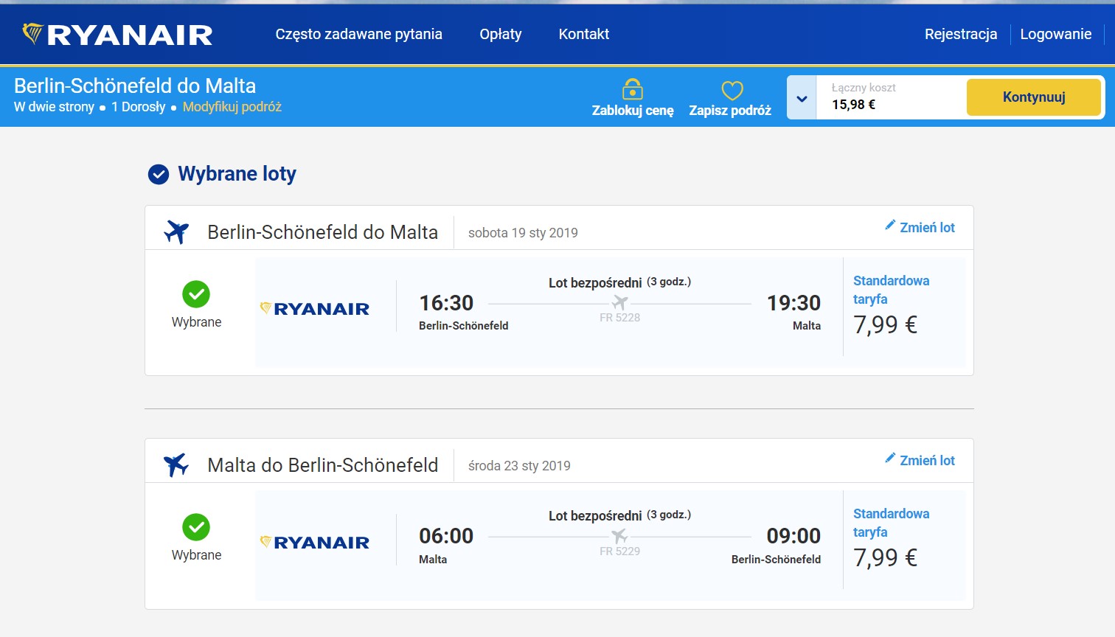
Task: Open the Standardowa taryfa option for outbound flight
Action: click(x=891, y=290)
